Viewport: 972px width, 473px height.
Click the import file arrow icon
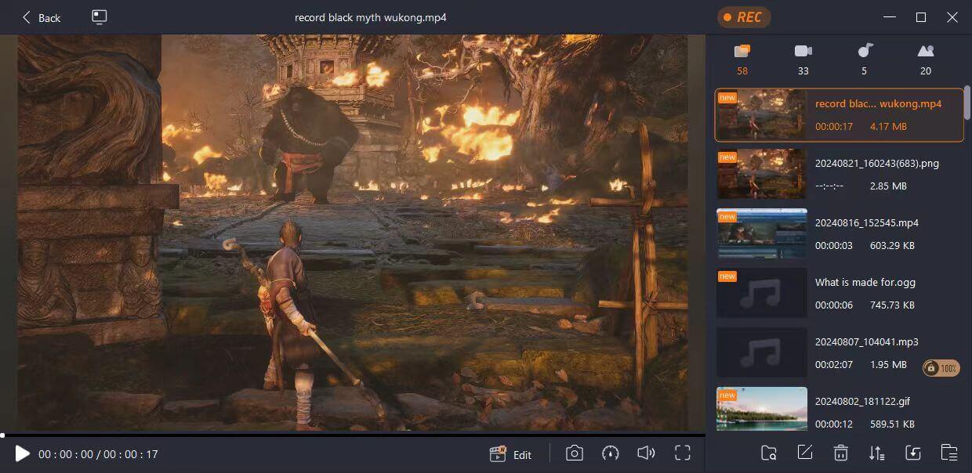(912, 453)
